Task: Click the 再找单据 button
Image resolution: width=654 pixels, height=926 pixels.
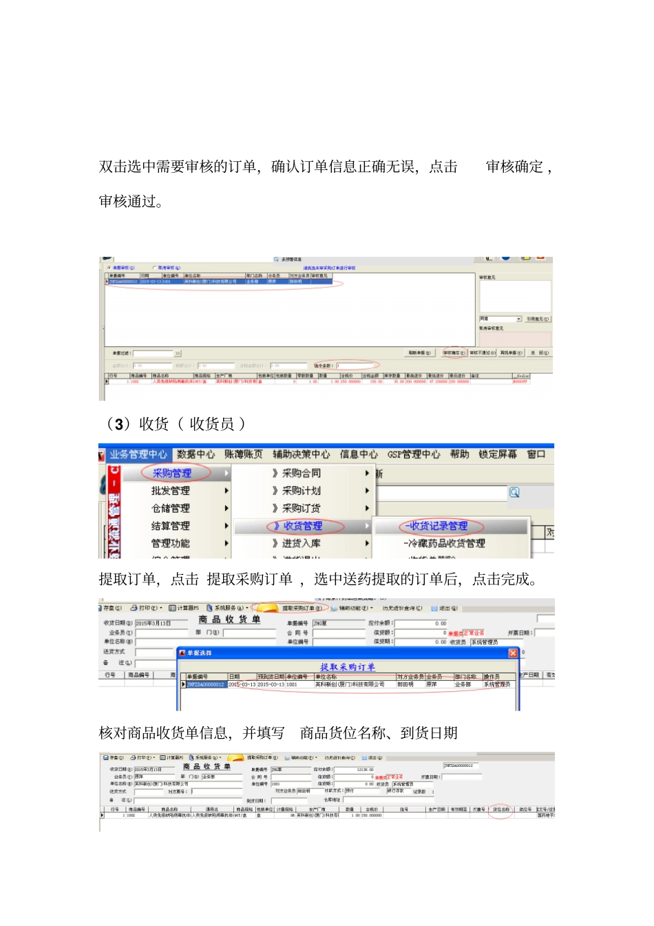Action: tap(511, 352)
